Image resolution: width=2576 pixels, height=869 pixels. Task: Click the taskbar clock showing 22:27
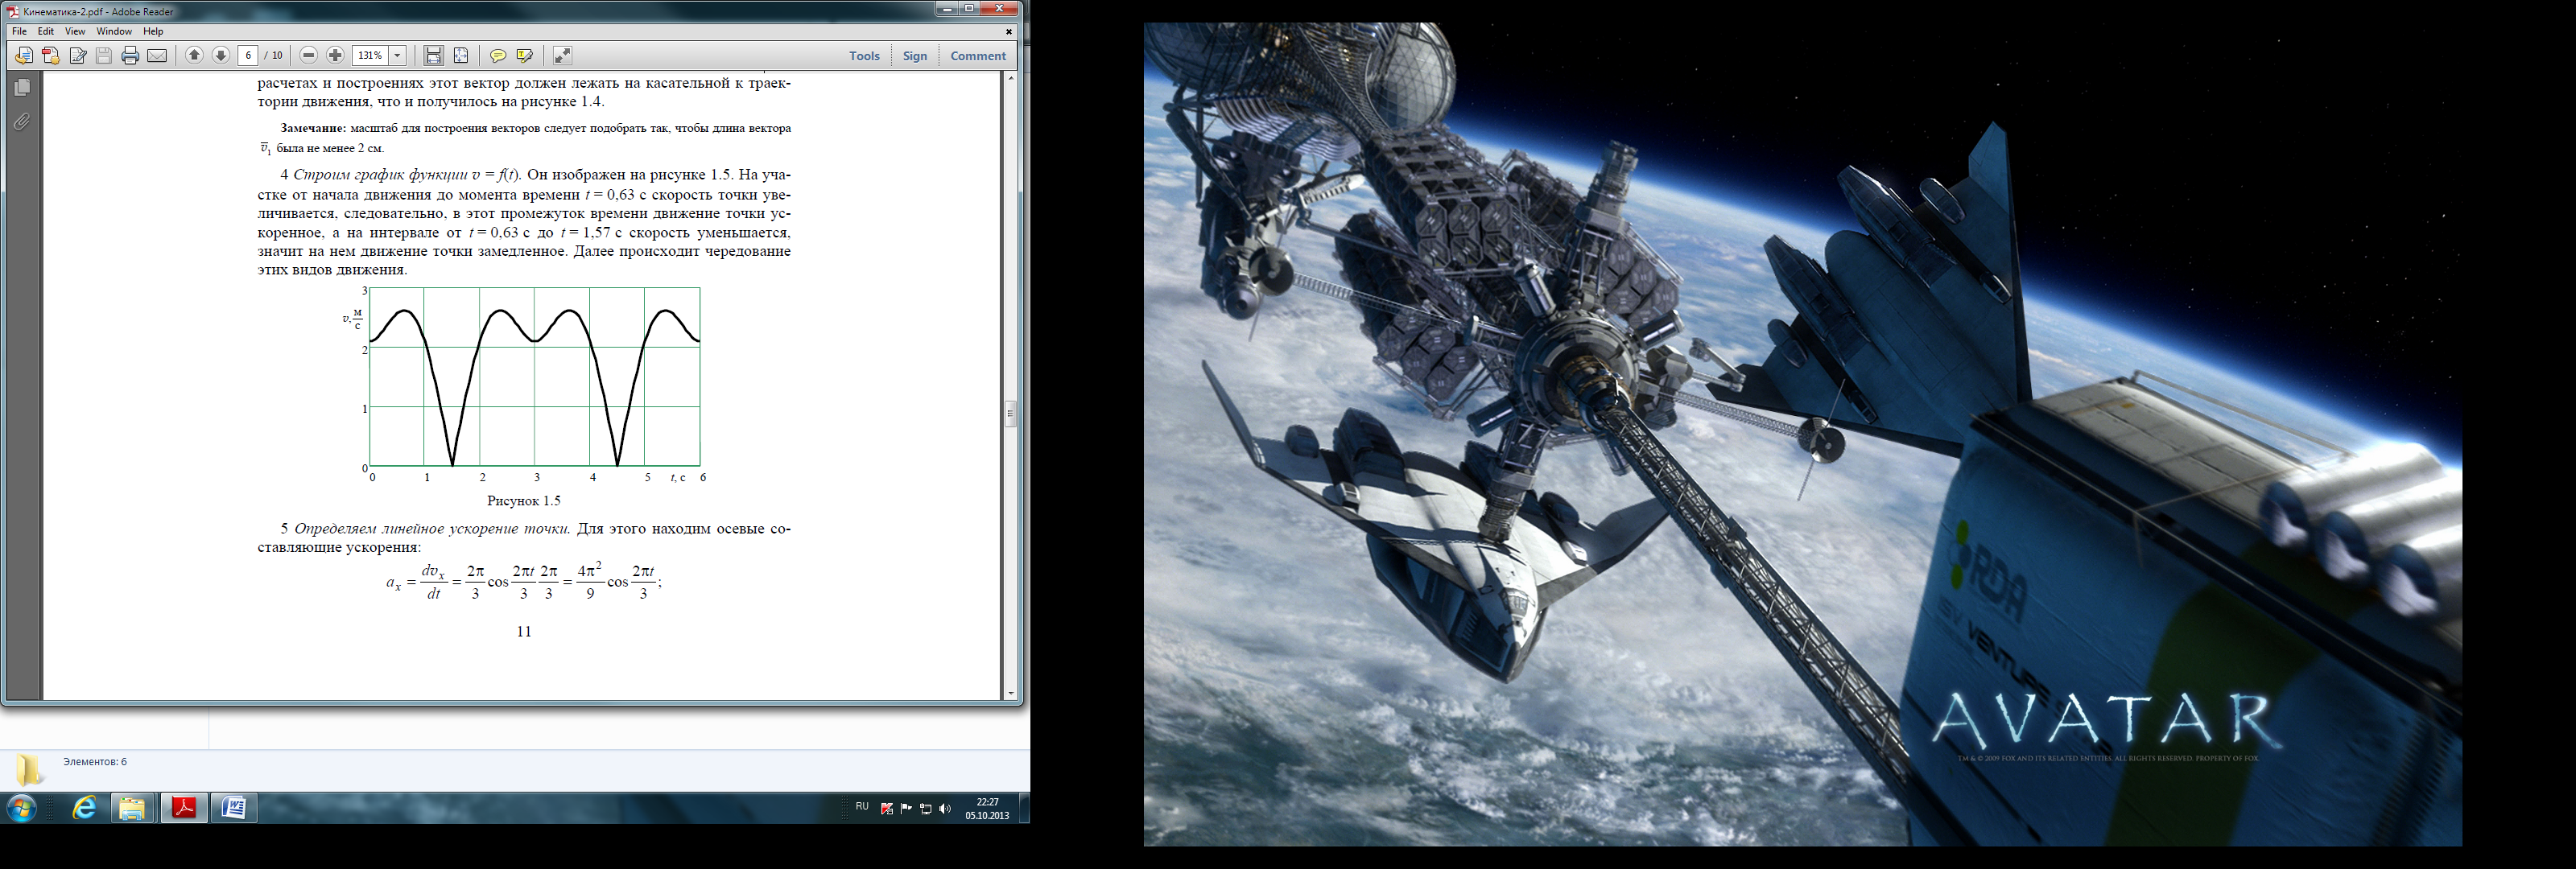pyautogui.click(x=987, y=808)
